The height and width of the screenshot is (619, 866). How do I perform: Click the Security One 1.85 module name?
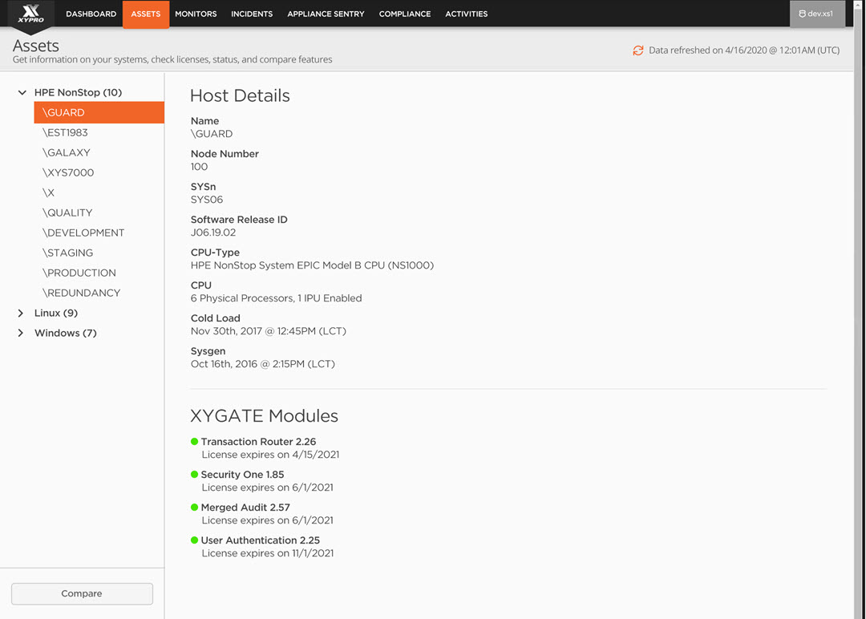242,475
